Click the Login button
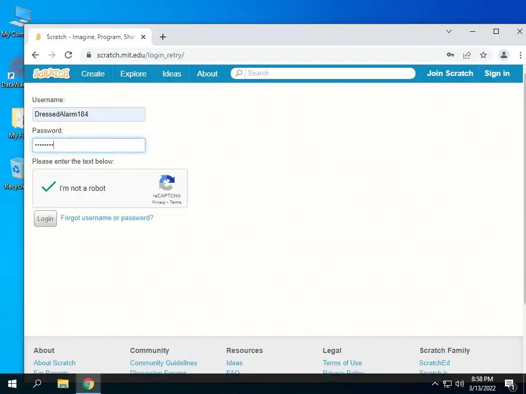This screenshot has height=394, width=526. 45,219
